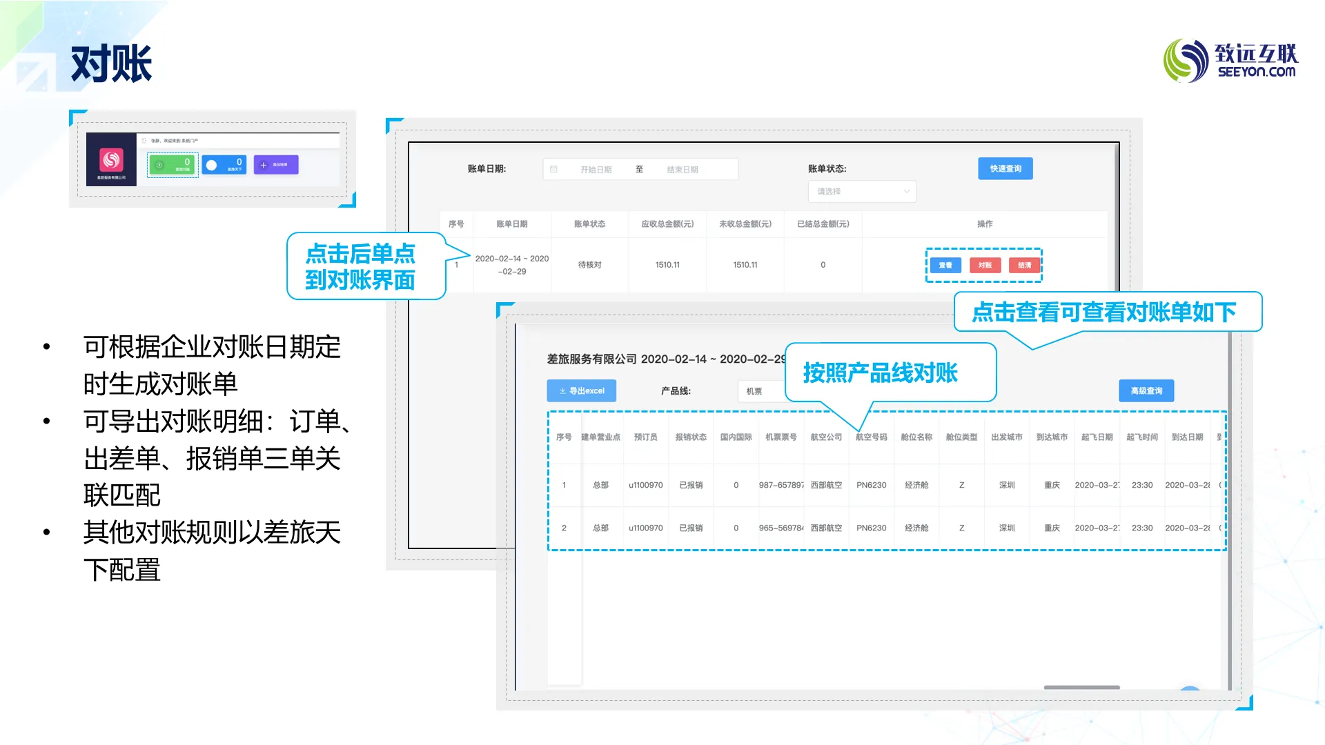Click 已报销 status in detail row 1
Screen dimensions: 1325x745
[691, 485]
